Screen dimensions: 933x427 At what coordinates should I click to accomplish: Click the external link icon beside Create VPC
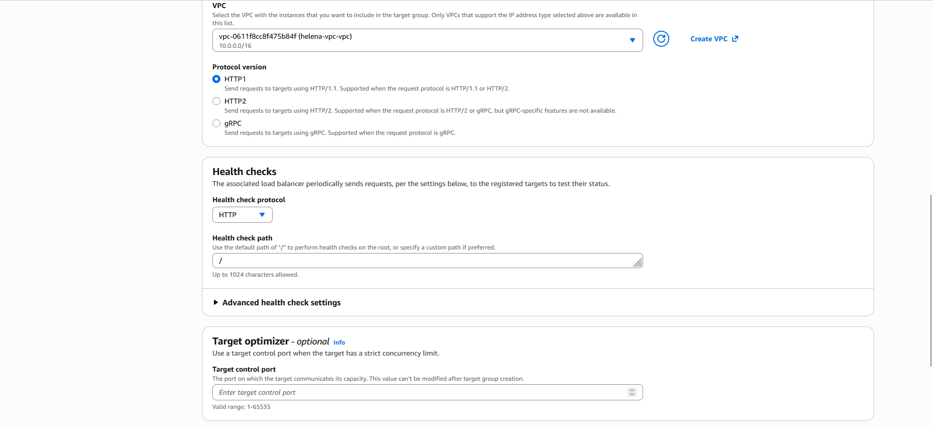735,39
